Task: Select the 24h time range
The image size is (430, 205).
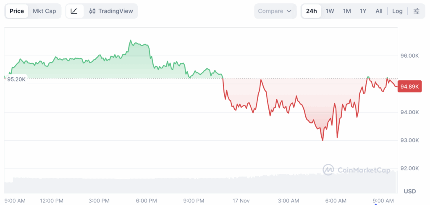Action: point(312,11)
